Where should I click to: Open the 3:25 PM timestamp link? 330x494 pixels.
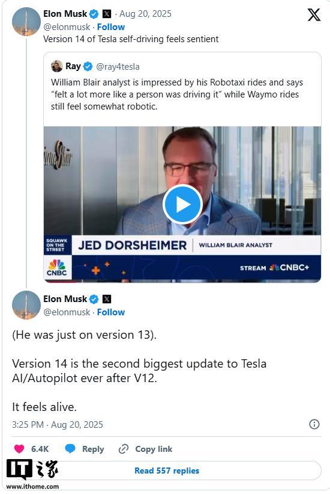tap(58, 424)
